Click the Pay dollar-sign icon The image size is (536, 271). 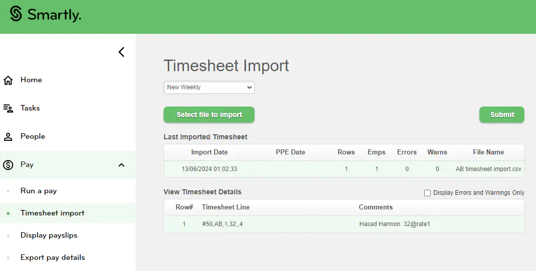[x=8, y=165]
